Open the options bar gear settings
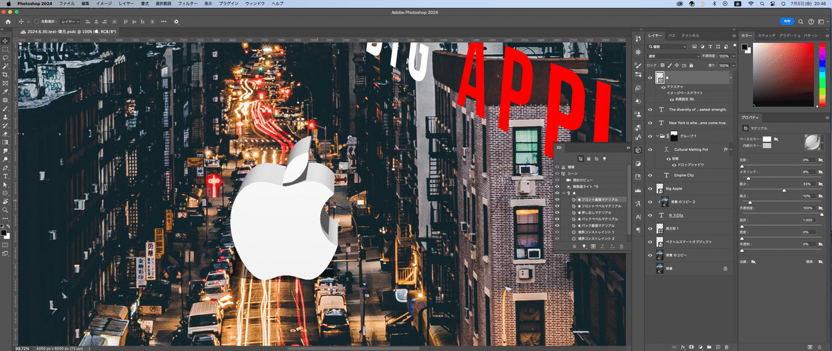The width and height of the screenshot is (832, 351). tap(177, 22)
